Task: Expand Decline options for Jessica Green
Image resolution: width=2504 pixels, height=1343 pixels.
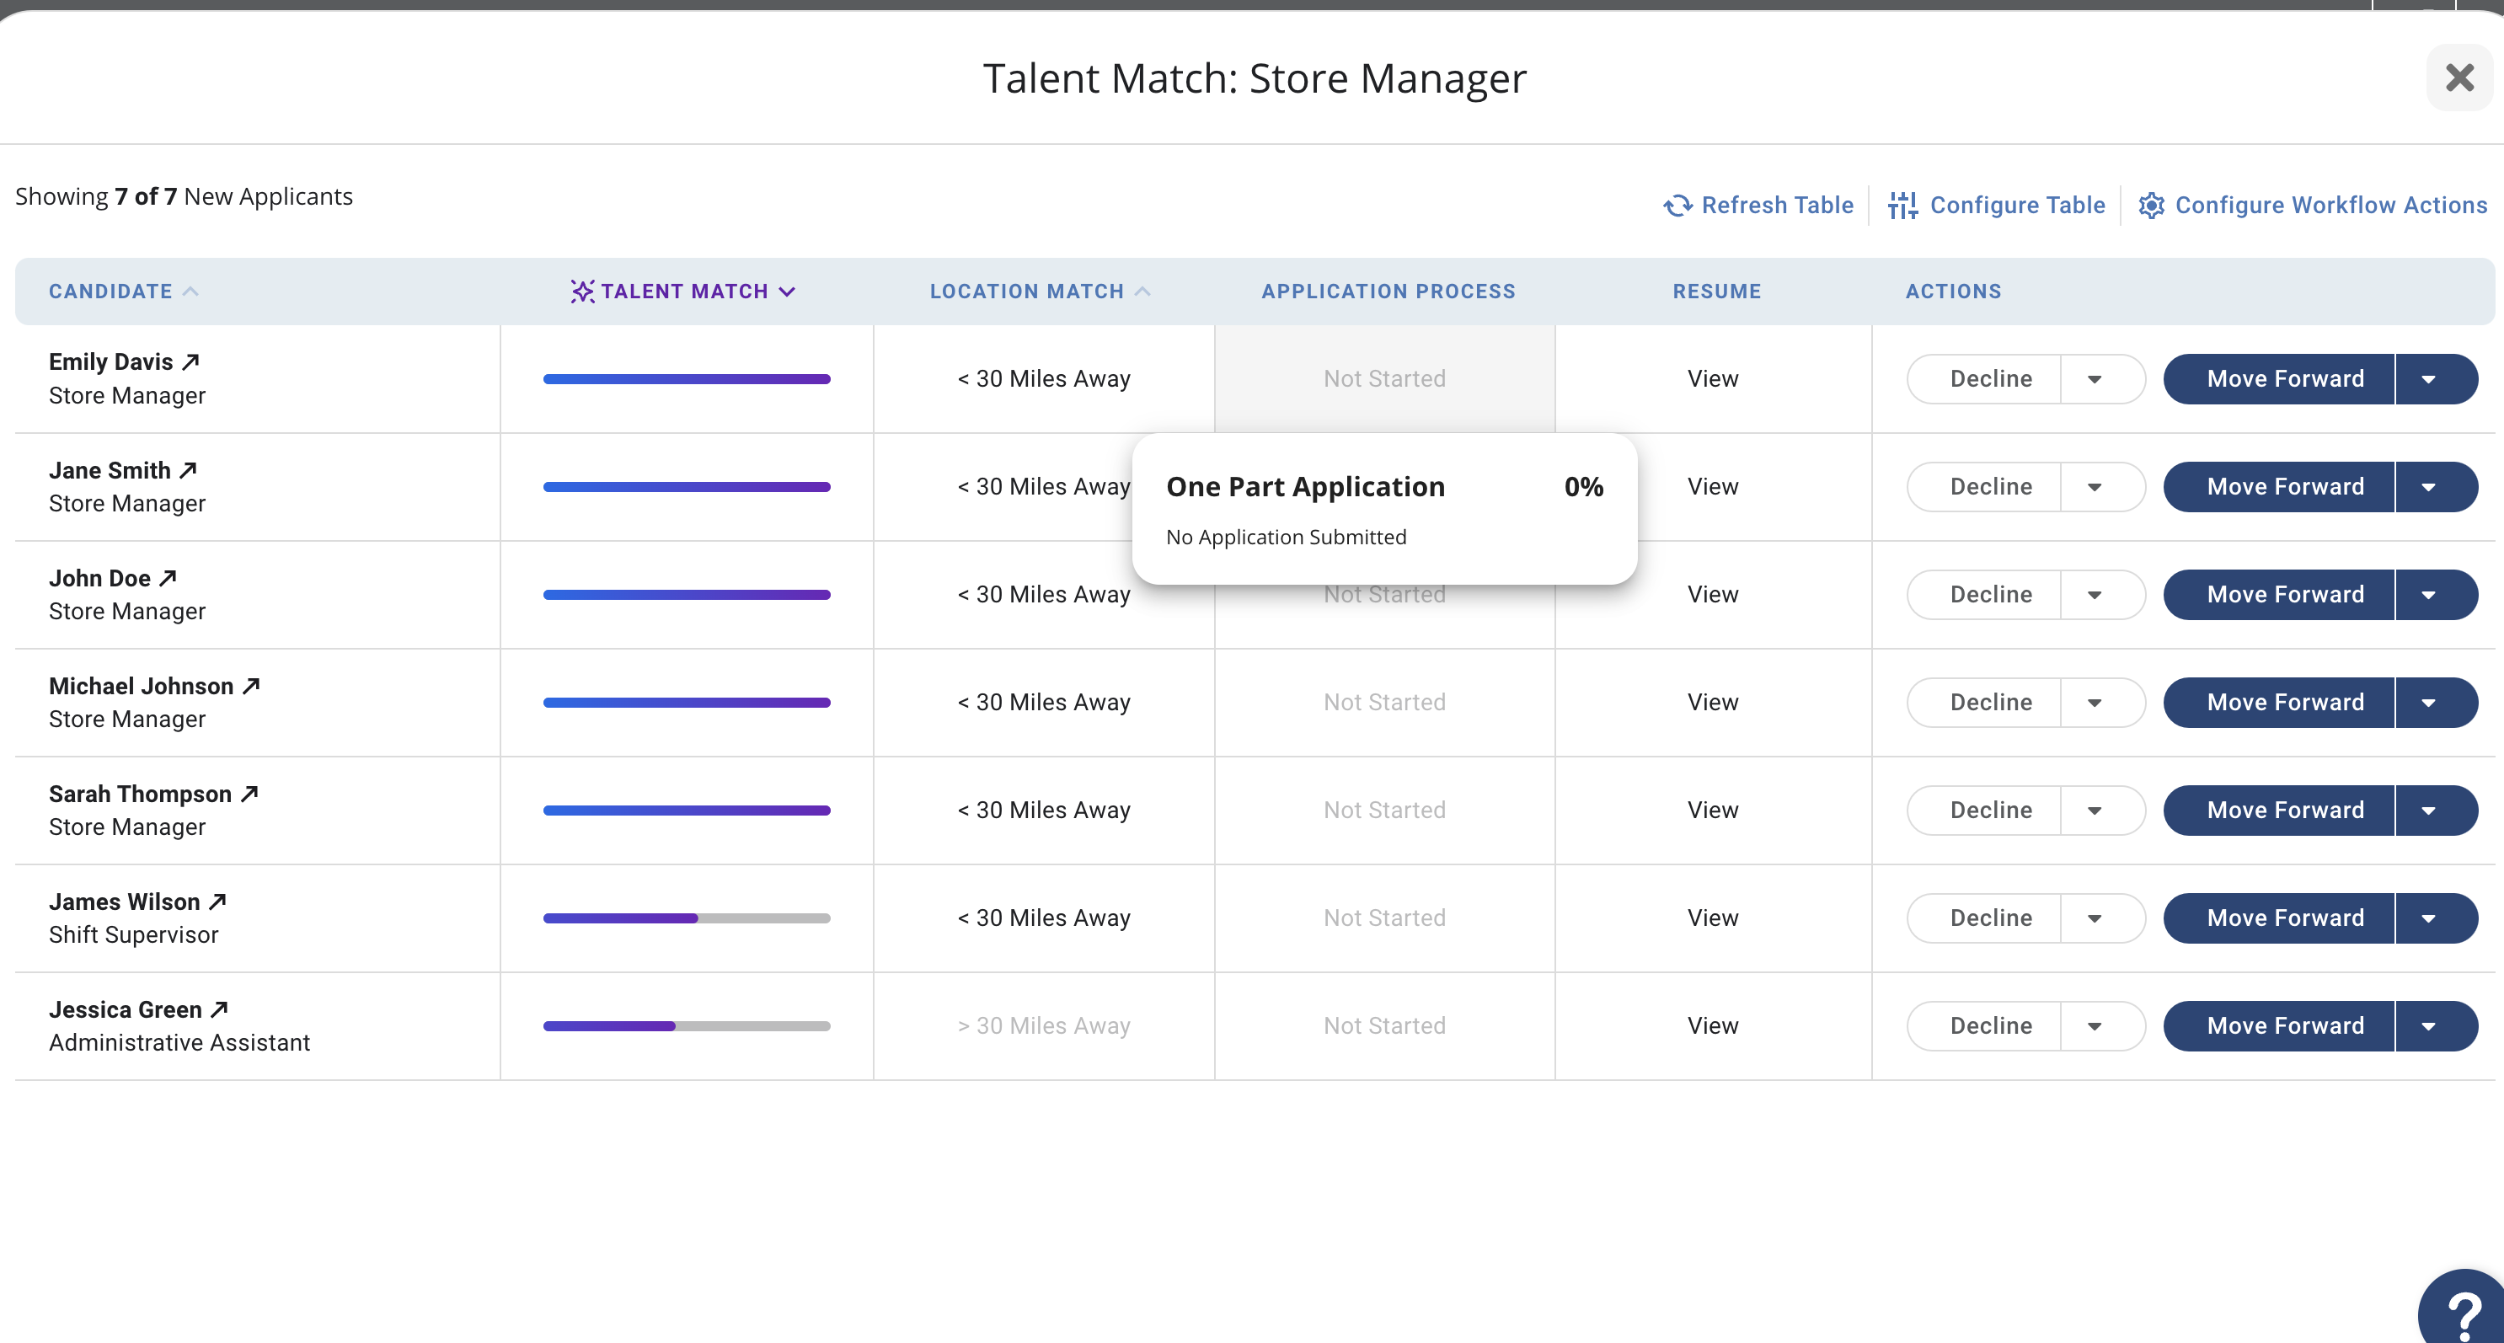Action: (x=2095, y=1026)
